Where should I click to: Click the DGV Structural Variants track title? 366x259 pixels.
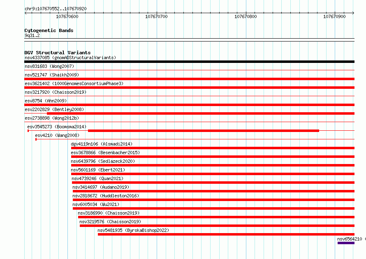point(58,53)
